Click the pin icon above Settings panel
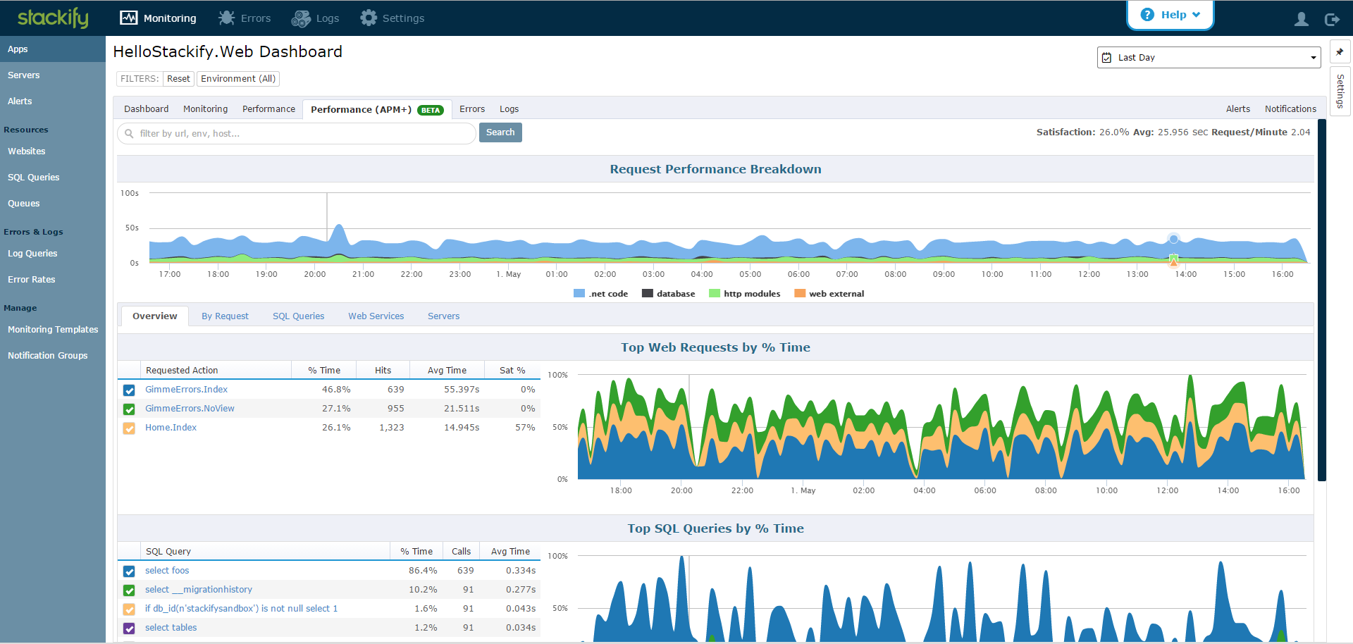 pos(1340,51)
